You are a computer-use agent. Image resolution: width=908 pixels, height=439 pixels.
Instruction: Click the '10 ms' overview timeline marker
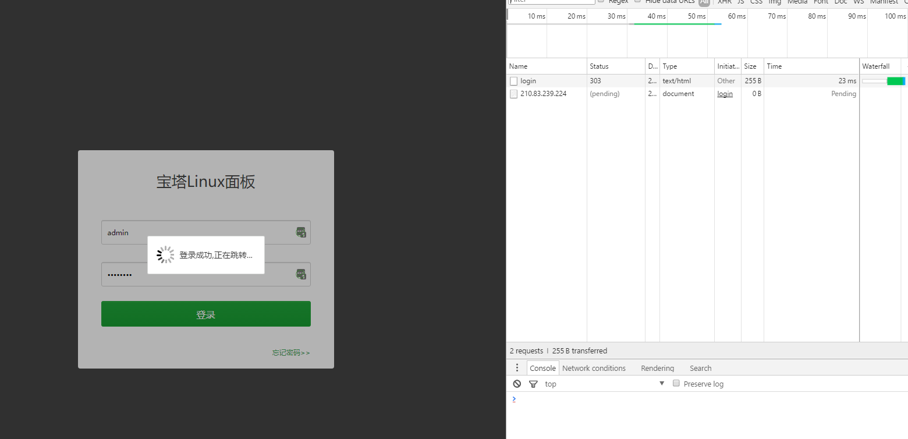pos(537,16)
